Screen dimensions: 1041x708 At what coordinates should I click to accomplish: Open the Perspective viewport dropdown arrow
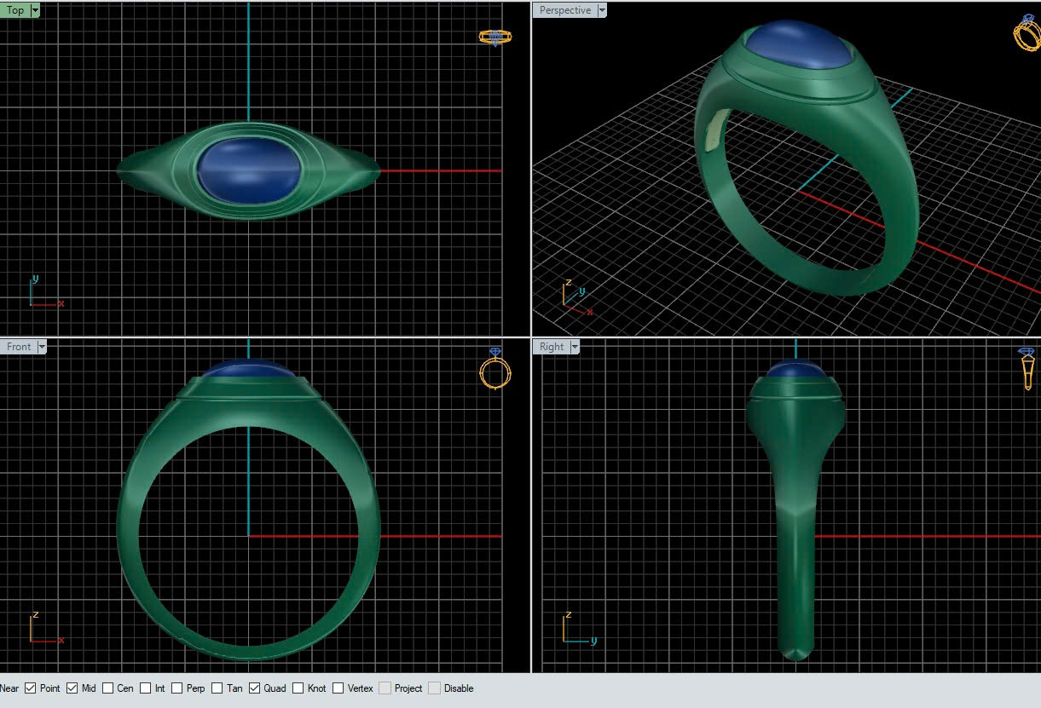(602, 10)
